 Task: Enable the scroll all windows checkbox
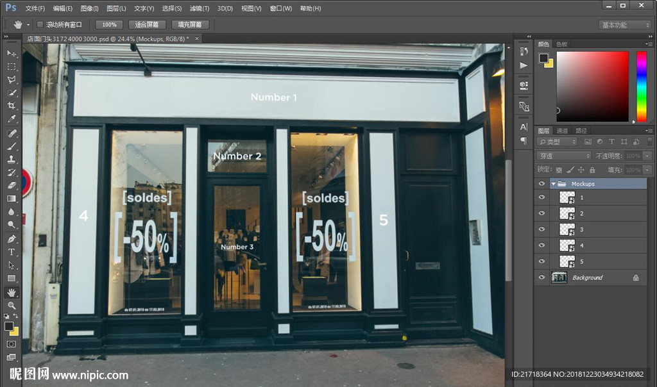(x=40, y=24)
